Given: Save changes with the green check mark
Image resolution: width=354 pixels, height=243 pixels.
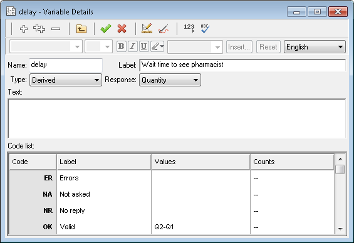Looking at the screenshot, I should pyautogui.click(x=106, y=29).
